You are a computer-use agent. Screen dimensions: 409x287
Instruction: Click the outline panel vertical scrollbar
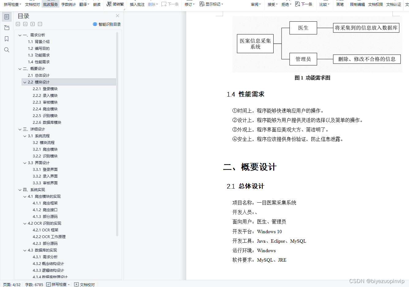[117, 134]
